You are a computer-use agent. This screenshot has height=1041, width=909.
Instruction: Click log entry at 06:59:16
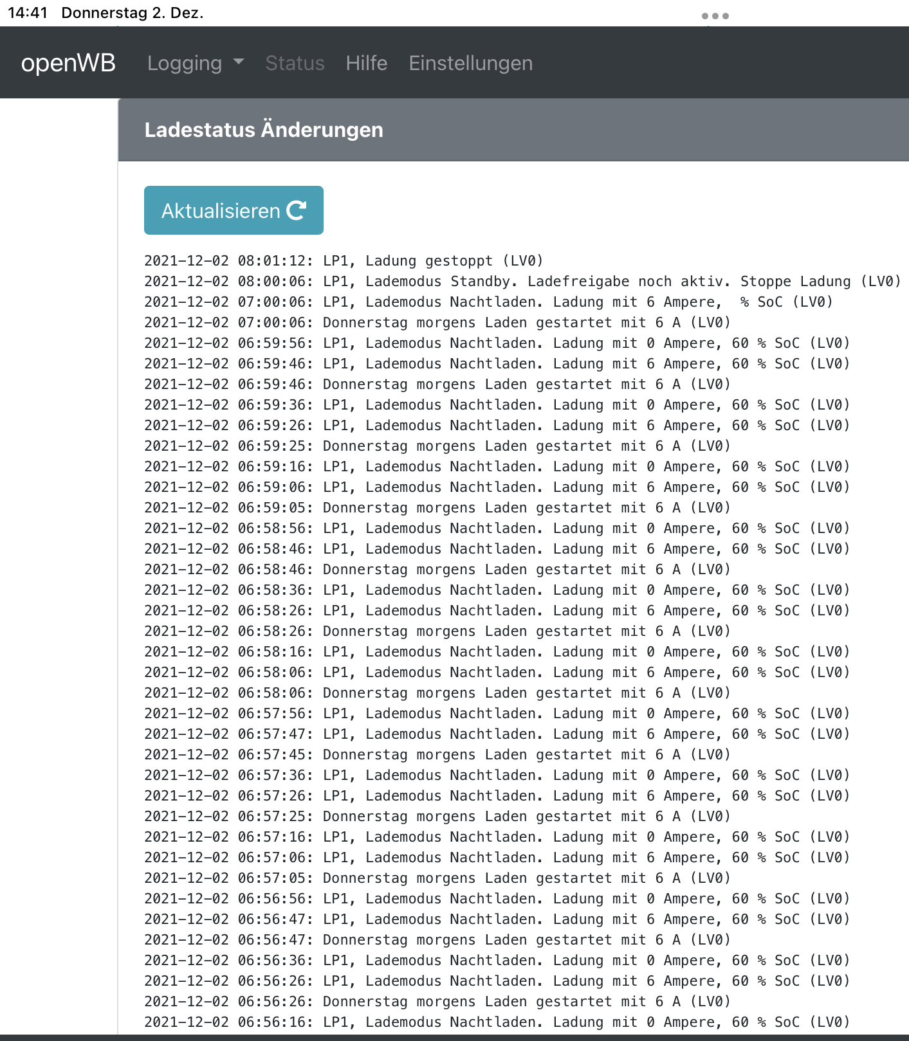coord(497,466)
